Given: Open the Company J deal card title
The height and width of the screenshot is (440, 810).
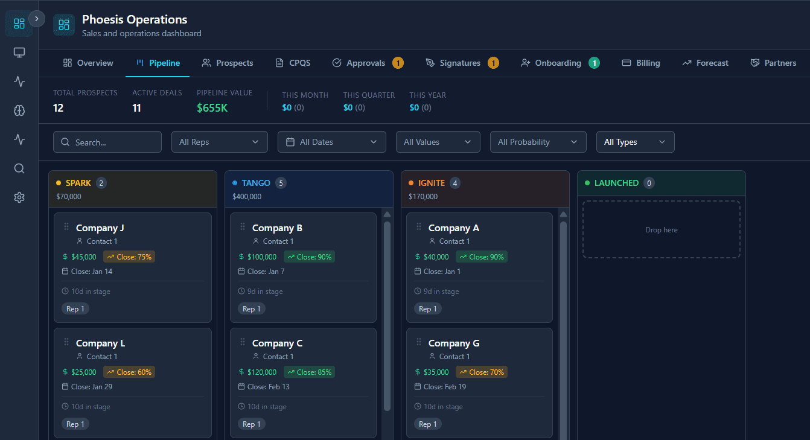Looking at the screenshot, I should click(x=100, y=228).
